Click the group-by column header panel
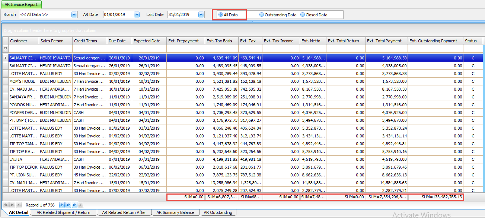The height and width of the screenshot is (218, 485). [x=243, y=30]
